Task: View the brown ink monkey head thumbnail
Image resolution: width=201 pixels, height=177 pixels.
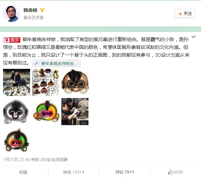Action: (75, 82)
